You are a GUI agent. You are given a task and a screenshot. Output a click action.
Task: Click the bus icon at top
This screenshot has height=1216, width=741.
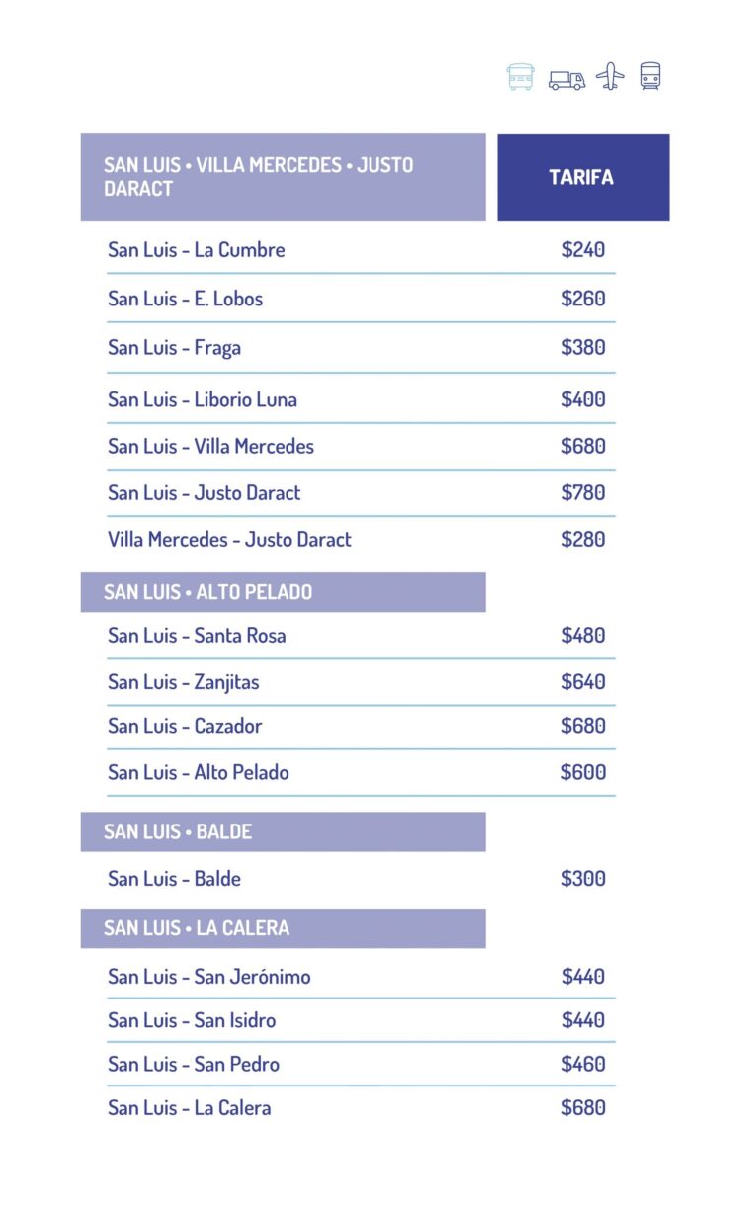point(520,77)
